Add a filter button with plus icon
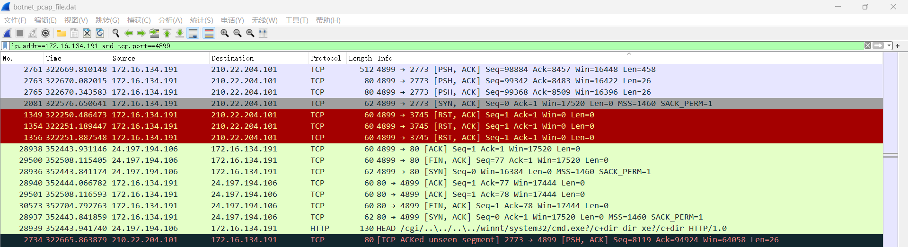This screenshot has width=908, height=247. coord(898,46)
